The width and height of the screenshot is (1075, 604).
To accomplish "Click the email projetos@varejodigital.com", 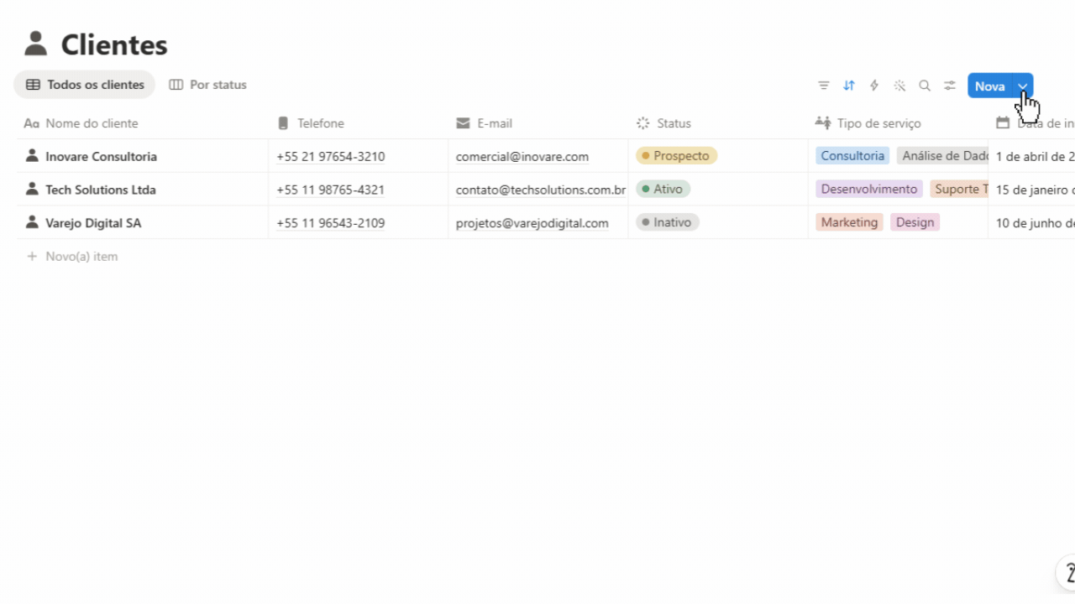I will (x=532, y=223).
